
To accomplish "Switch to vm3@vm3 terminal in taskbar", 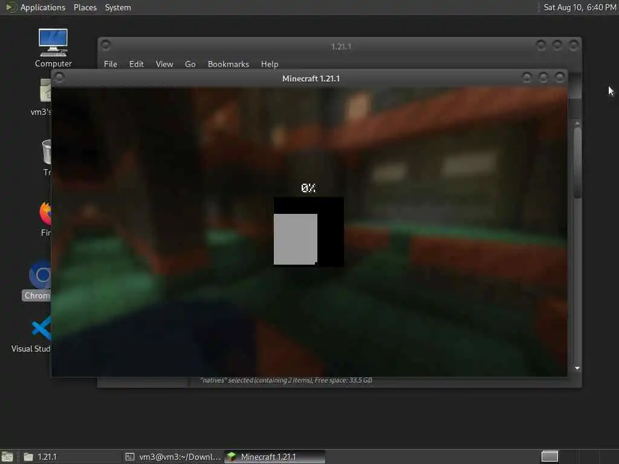I will click(x=173, y=457).
